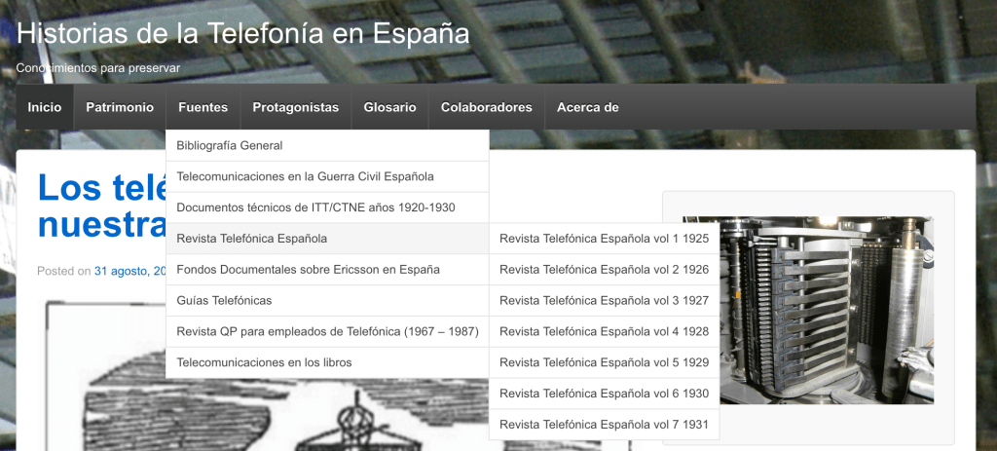Select Revista Telefónica Española vol 4 1928
The image size is (997, 451).
click(604, 331)
